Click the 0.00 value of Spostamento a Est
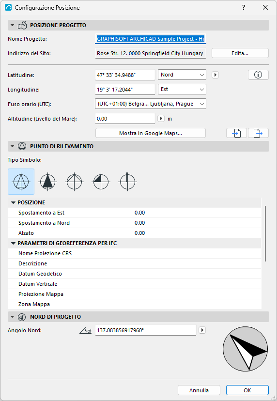This screenshot has width=277, height=401. click(x=139, y=213)
